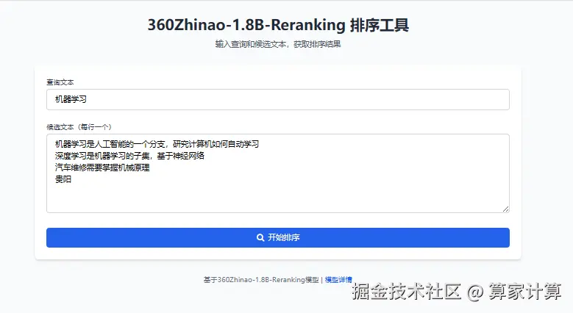This screenshot has height=313, width=573.
Task: Place cursor in 深度学习 candidate line
Action: click(x=129, y=156)
